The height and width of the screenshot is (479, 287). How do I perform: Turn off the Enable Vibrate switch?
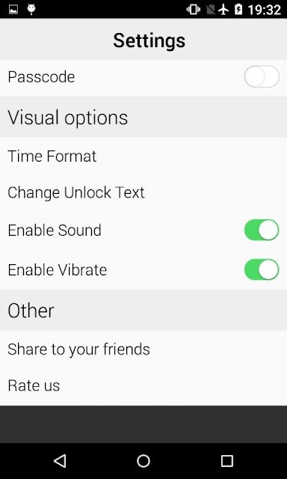pyautogui.click(x=262, y=269)
